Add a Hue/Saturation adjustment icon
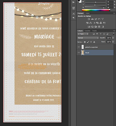The image size is (116, 126). 87,23
